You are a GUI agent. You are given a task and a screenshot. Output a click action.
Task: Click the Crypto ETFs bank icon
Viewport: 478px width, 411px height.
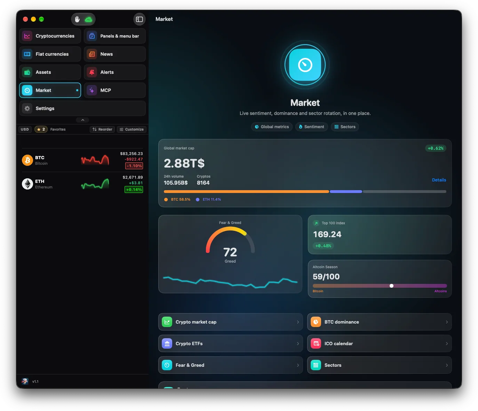(167, 343)
